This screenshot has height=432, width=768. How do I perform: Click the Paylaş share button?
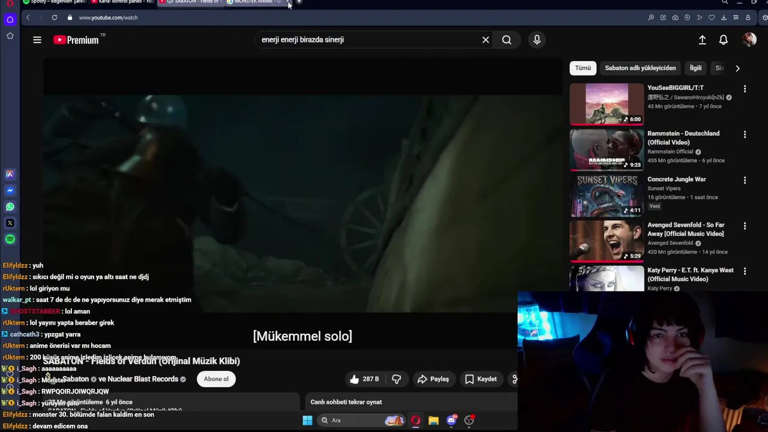coord(433,379)
